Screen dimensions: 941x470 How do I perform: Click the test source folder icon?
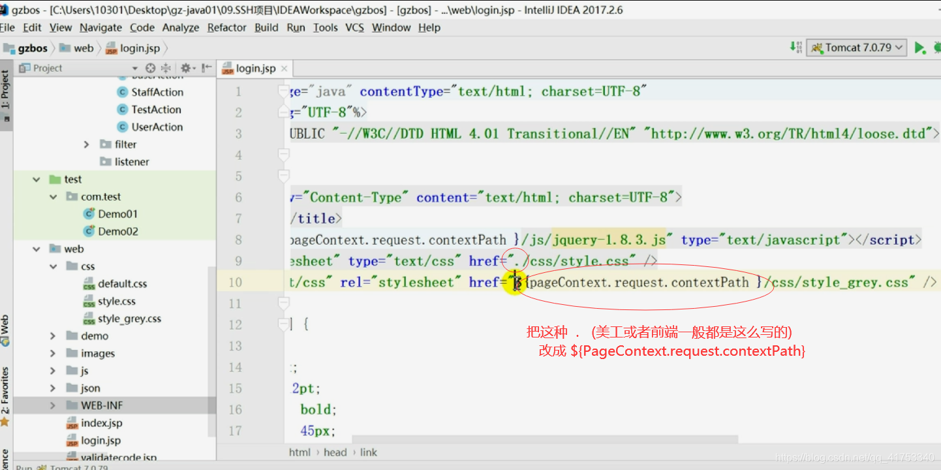pos(55,179)
